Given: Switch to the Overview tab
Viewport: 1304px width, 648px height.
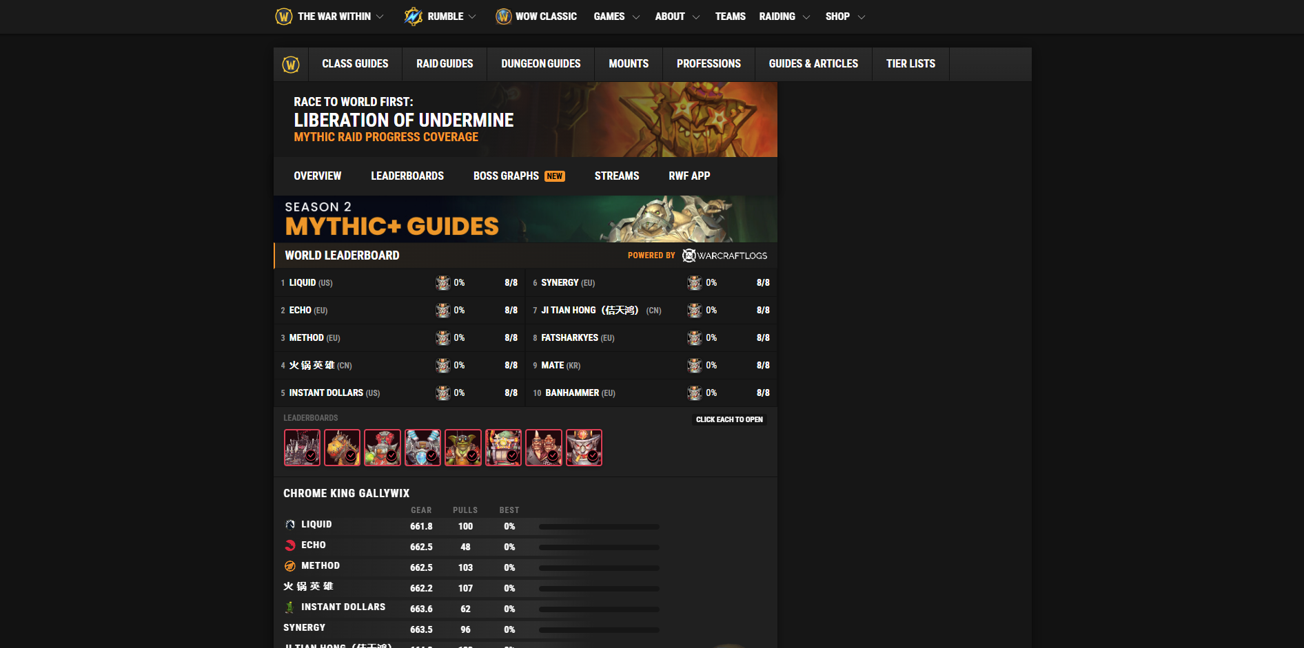Looking at the screenshot, I should 318,176.
